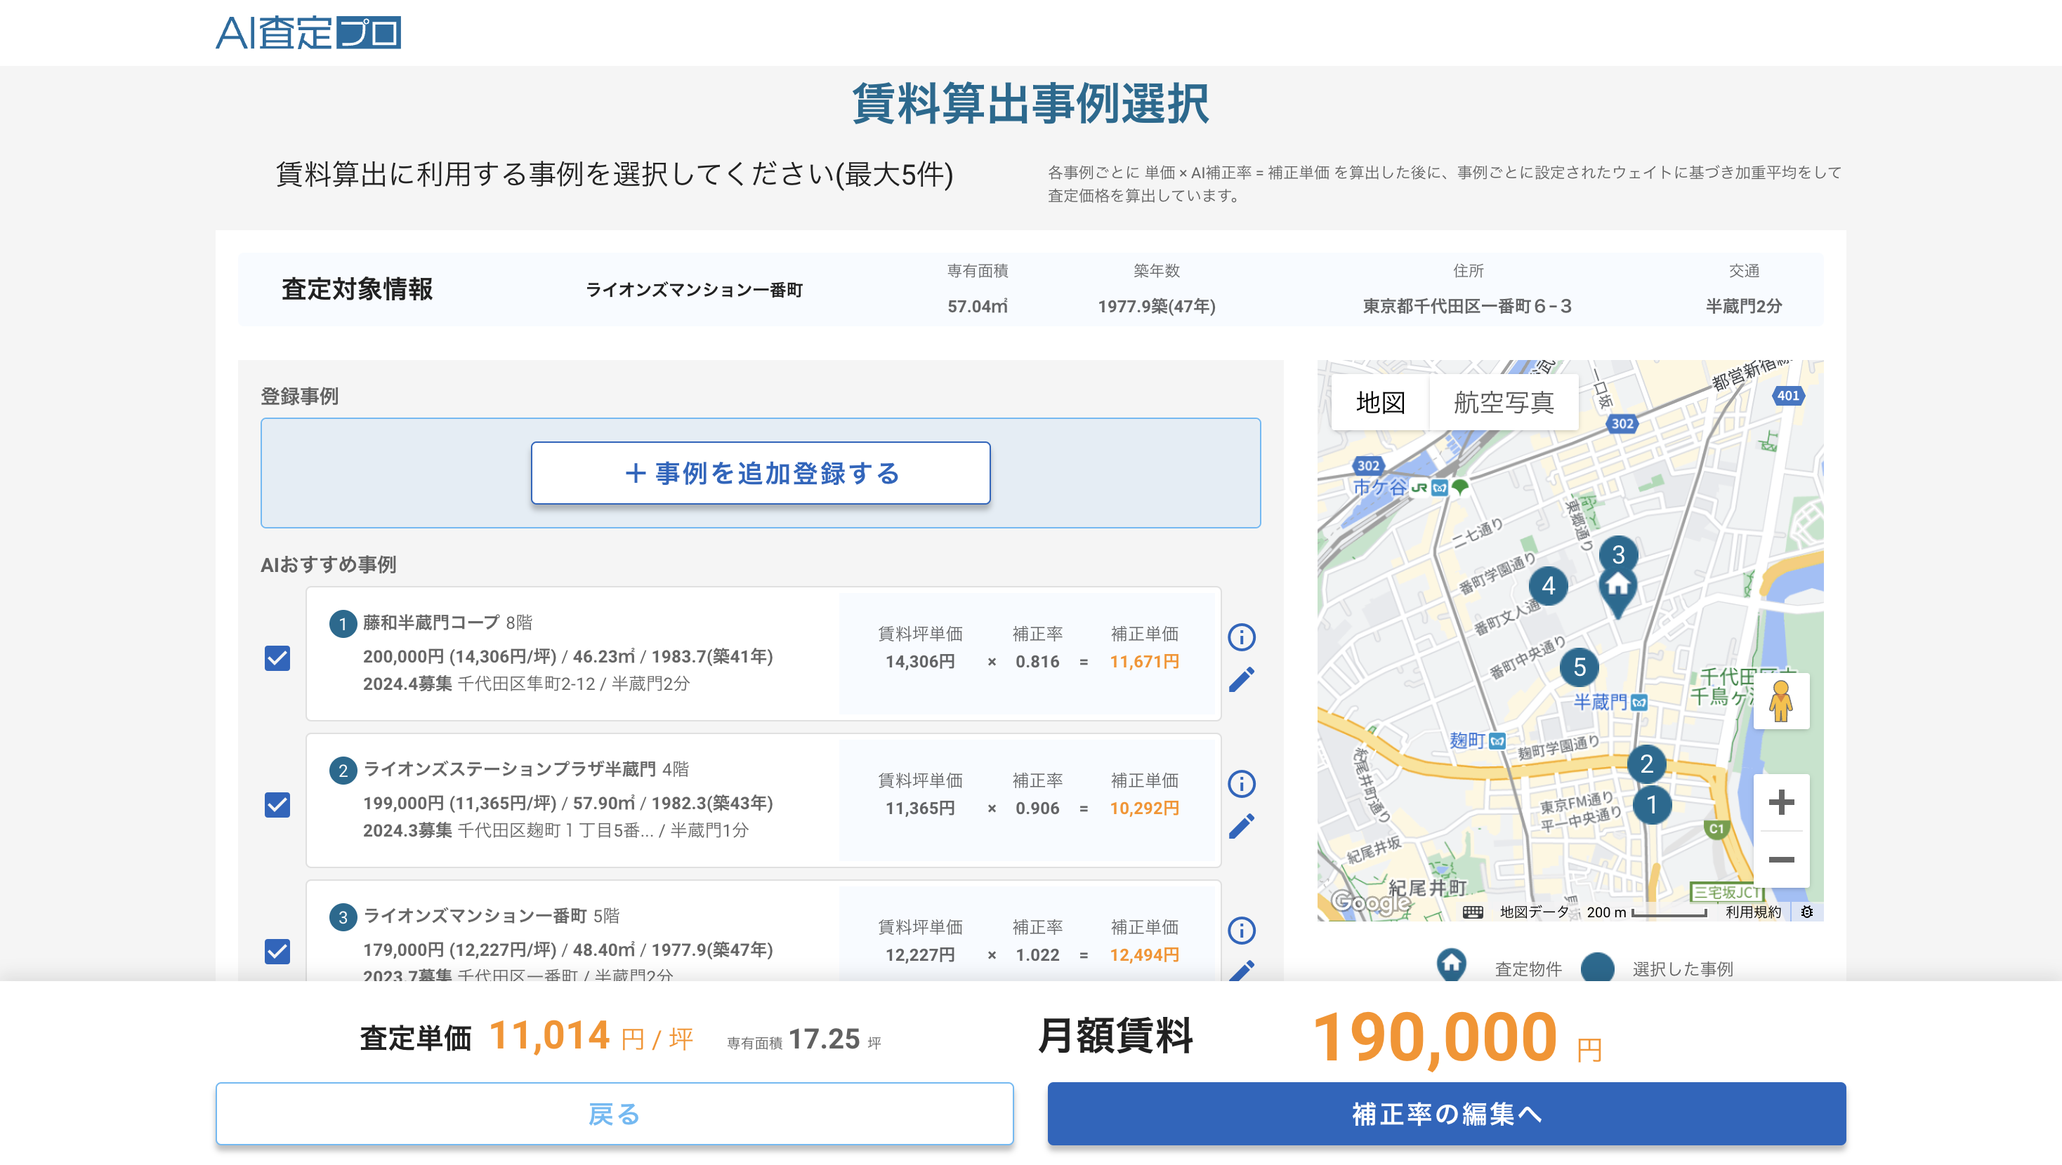
Task: Click the 半蔵門 station icon on map
Action: pyautogui.click(x=1639, y=703)
